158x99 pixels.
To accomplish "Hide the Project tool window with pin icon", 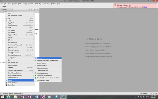I will click(x=38, y=9).
